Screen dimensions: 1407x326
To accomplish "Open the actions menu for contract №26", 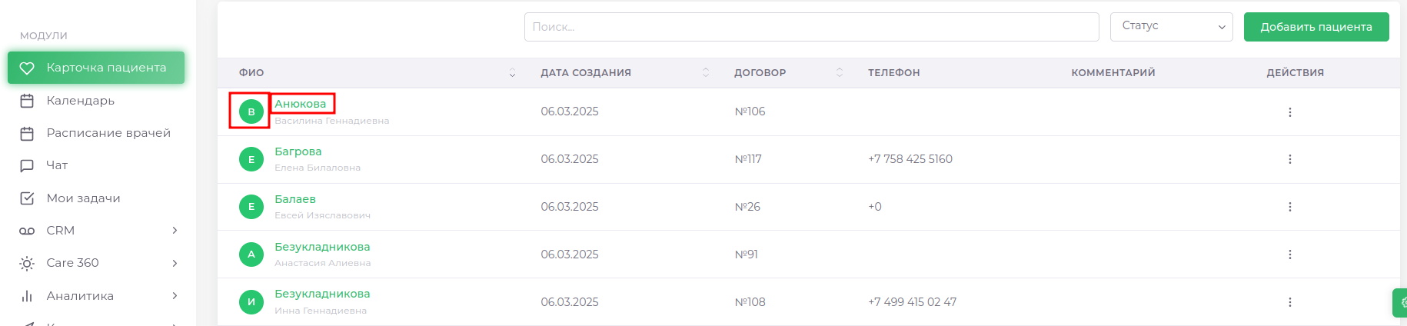I will [x=1289, y=207].
